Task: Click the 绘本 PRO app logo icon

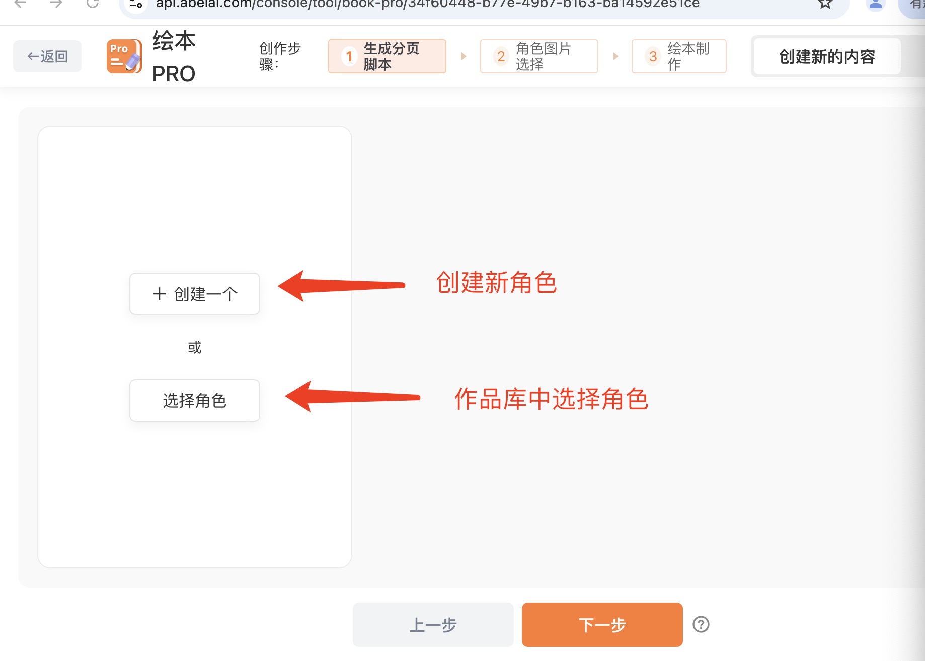Action: (x=124, y=56)
